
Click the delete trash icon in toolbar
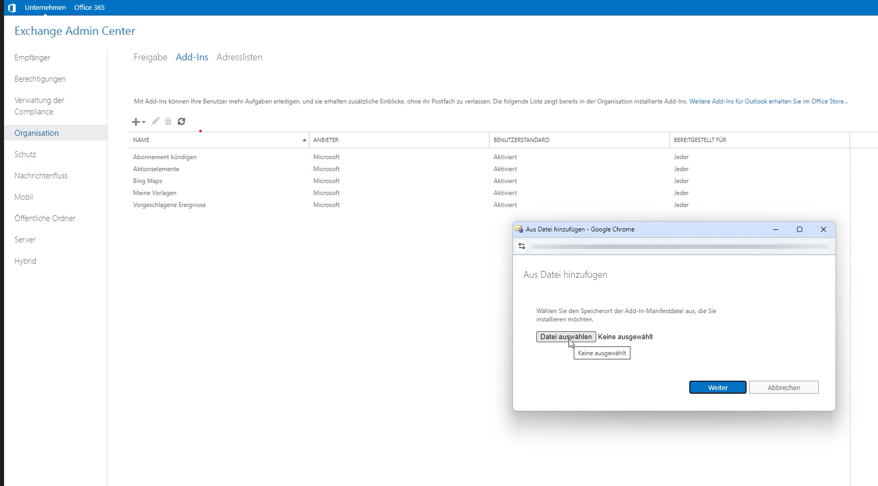168,121
